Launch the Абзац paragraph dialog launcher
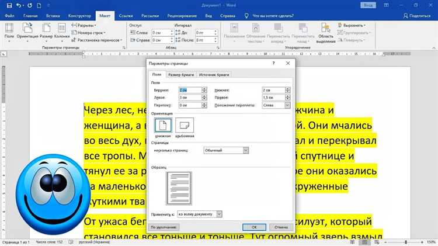This screenshot has height=246, width=438. coord(218,48)
